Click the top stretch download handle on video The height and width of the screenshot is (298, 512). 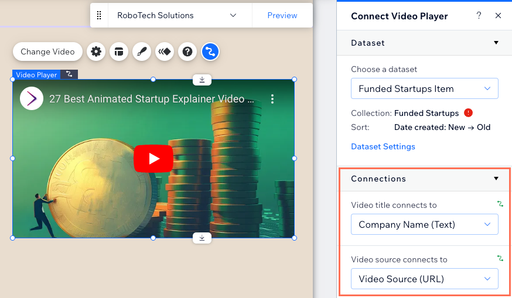click(202, 80)
